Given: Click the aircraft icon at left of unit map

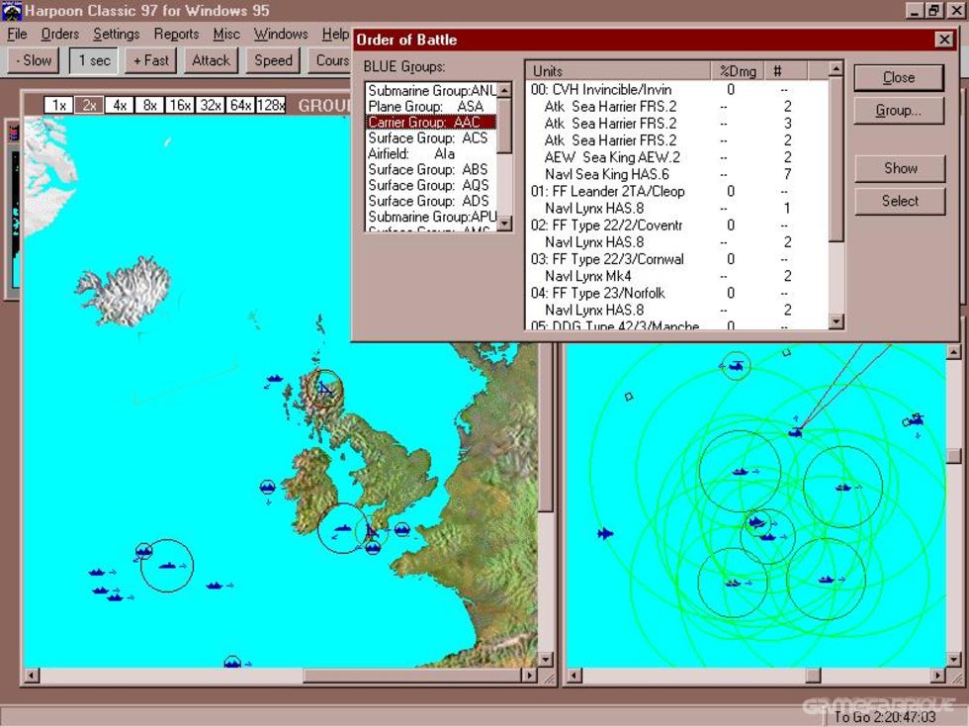Looking at the screenshot, I should coord(605,533).
